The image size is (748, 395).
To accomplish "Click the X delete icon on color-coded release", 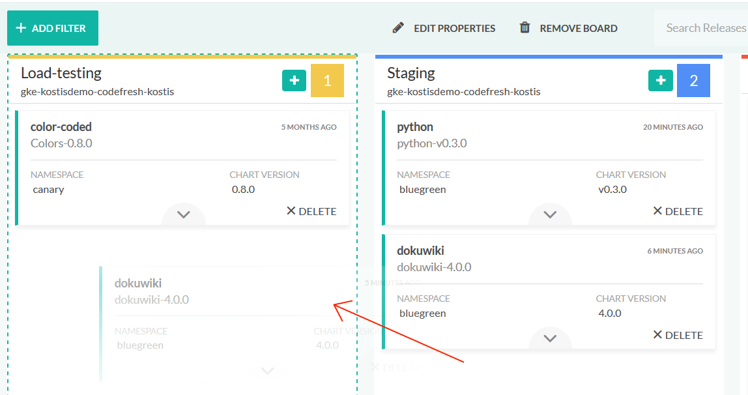I will [291, 211].
